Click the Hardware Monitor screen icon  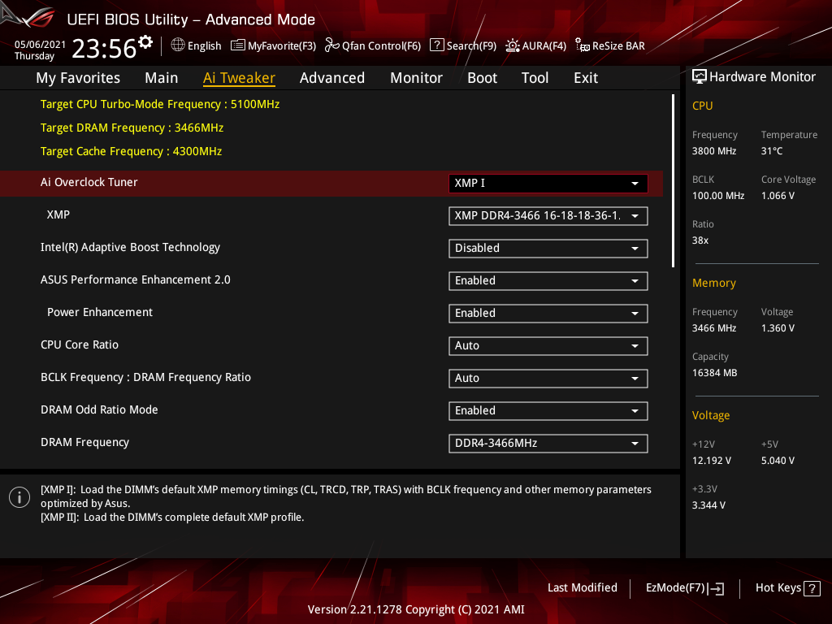click(700, 77)
